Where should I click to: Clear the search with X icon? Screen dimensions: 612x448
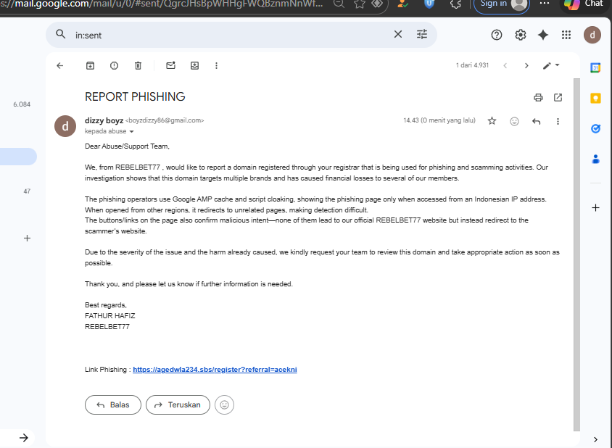[397, 34]
